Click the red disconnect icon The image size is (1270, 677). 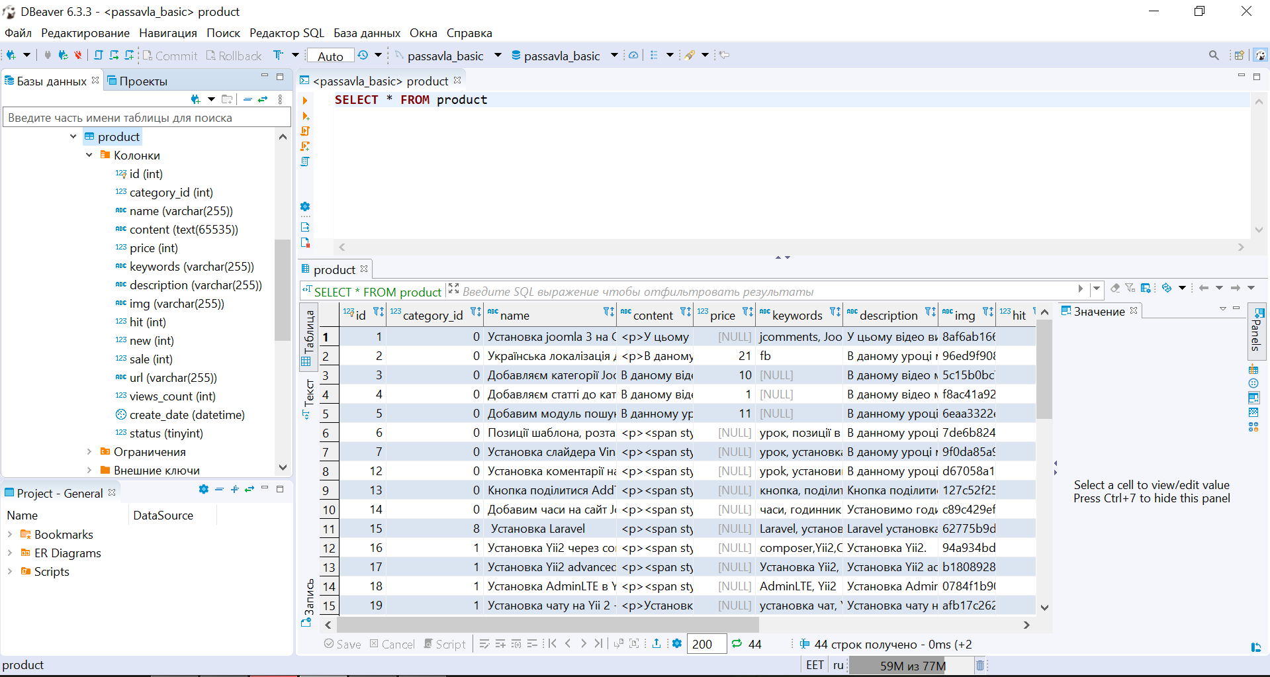click(78, 56)
